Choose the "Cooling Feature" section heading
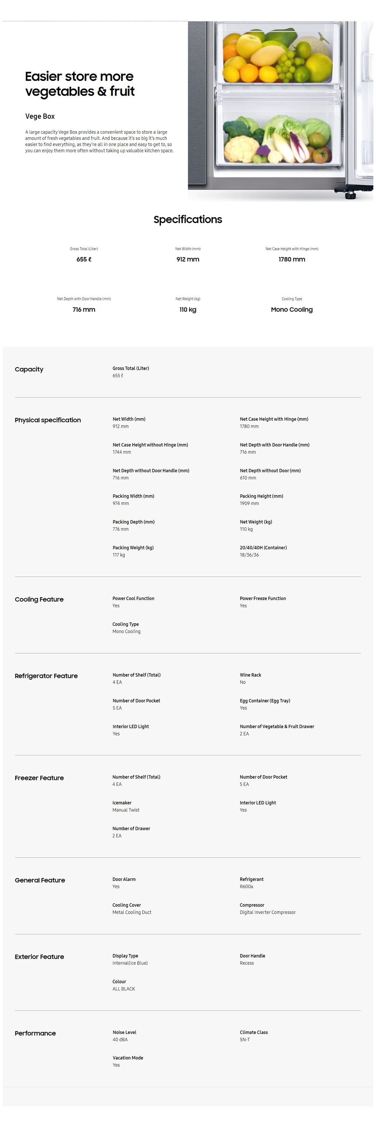Viewport: 376px width, 1129px height. (39, 599)
